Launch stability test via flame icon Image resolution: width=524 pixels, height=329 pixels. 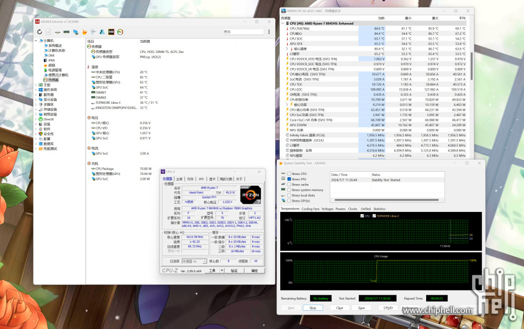84,32
